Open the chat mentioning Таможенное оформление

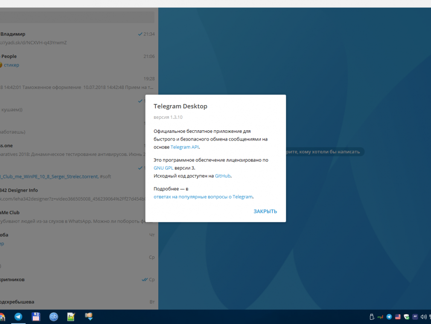point(79,83)
